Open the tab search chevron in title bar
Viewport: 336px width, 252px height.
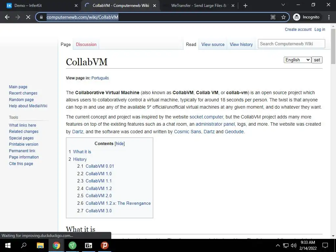pyautogui.click(x=283, y=5)
